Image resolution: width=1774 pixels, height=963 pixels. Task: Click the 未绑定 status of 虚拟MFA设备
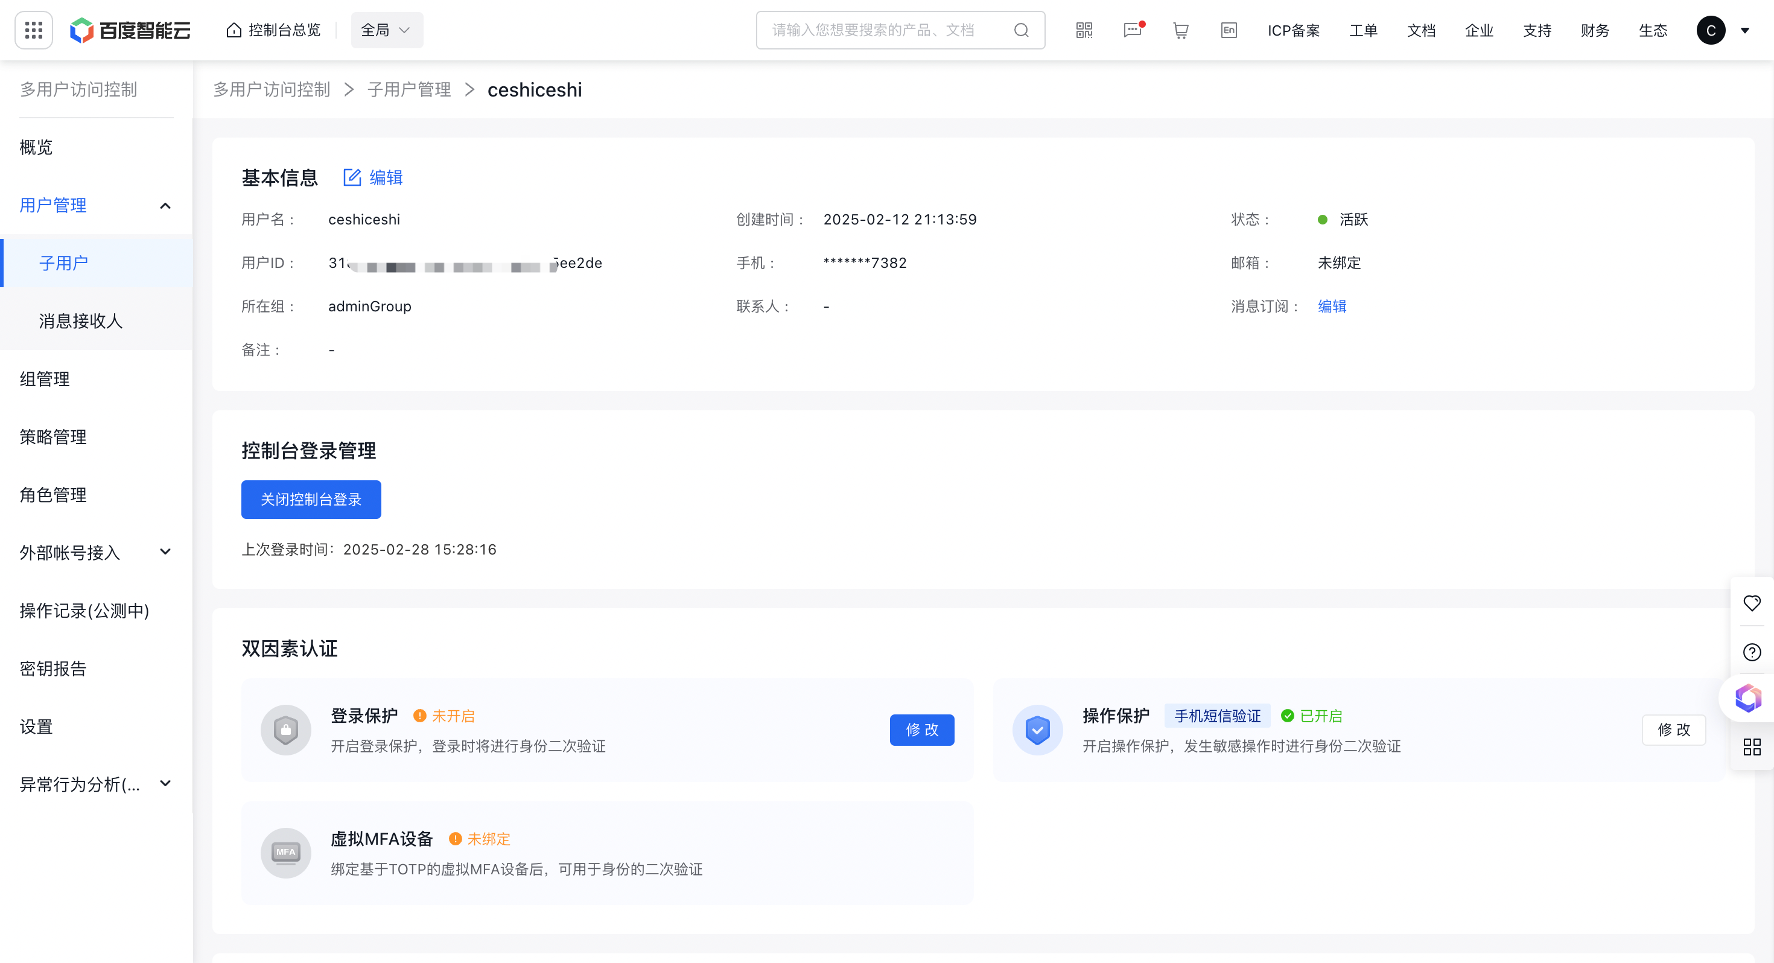tap(480, 840)
